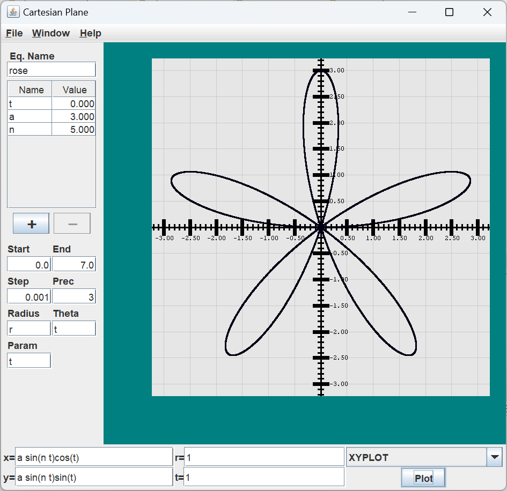Select the value cell for variable a
The width and height of the screenshot is (507, 491).
[74, 116]
